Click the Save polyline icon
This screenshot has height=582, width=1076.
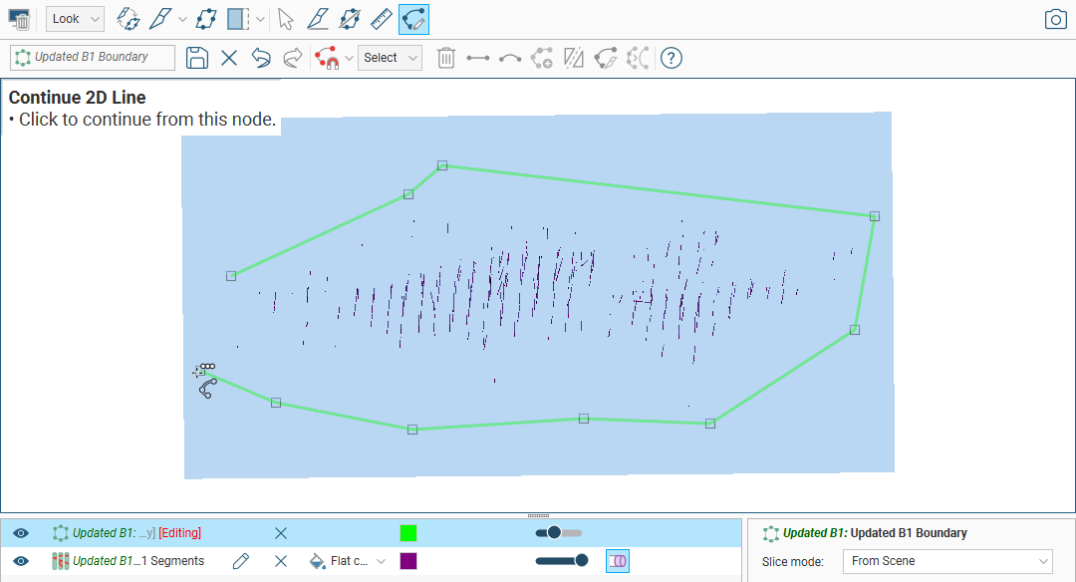(197, 58)
